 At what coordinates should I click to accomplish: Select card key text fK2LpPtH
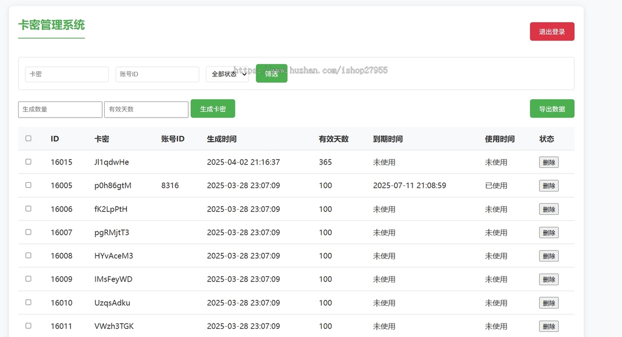coord(111,209)
